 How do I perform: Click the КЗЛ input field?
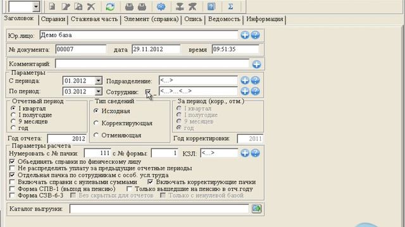click(219, 153)
